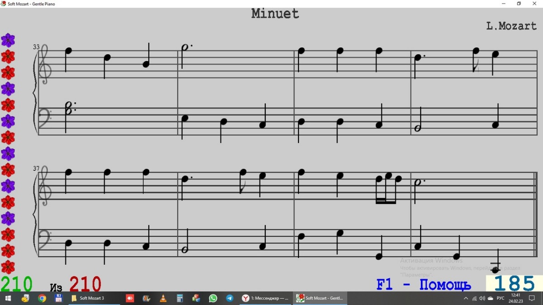Viewport: 543px width, 305px height.
Task: Click the green 210 counter
Action: point(16,284)
